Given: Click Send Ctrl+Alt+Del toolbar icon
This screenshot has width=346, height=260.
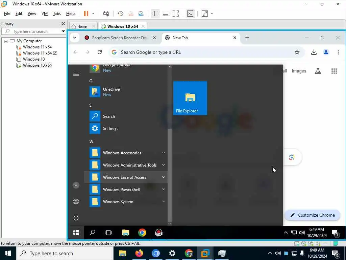Looking at the screenshot, I should (x=106, y=14).
